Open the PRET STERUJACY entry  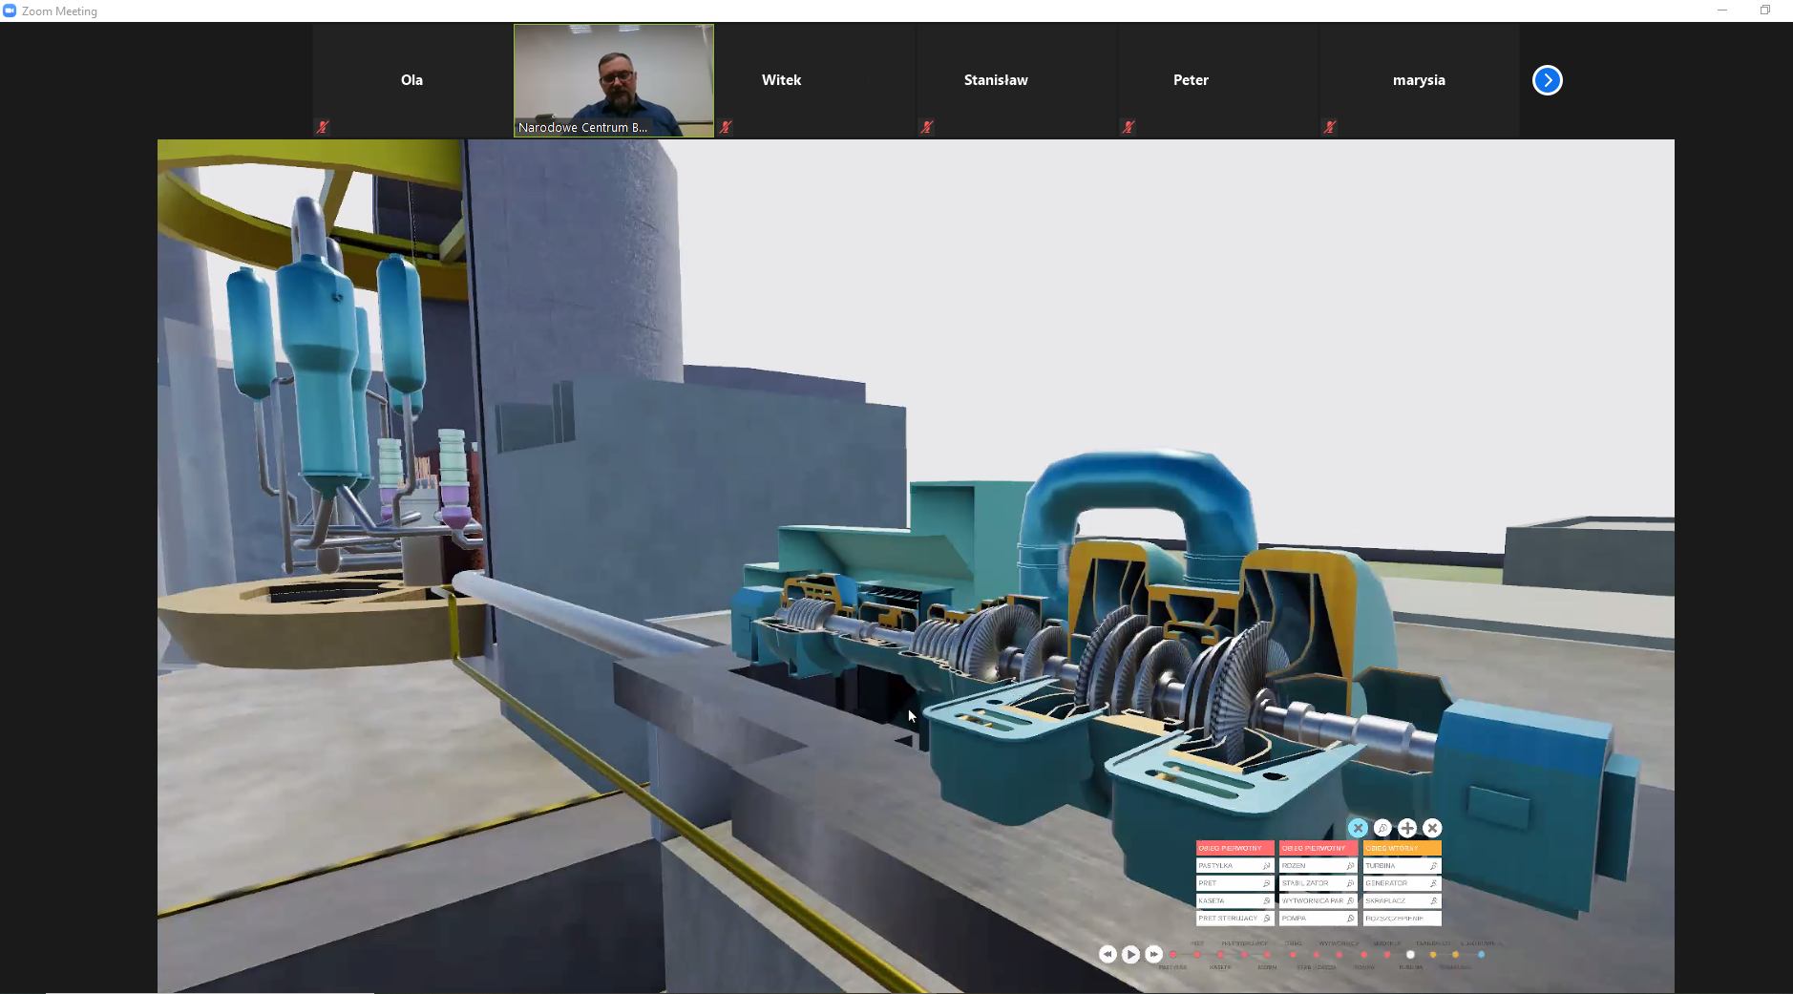pyautogui.click(x=1229, y=919)
